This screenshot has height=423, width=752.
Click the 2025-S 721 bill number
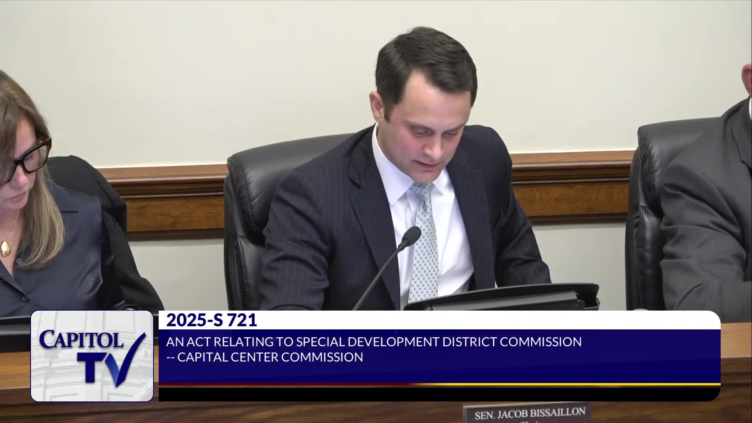point(211,320)
